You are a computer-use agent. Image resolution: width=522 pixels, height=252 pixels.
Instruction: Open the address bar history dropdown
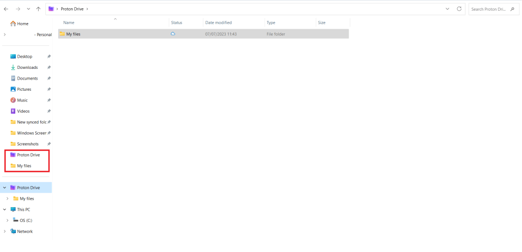[x=447, y=9]
